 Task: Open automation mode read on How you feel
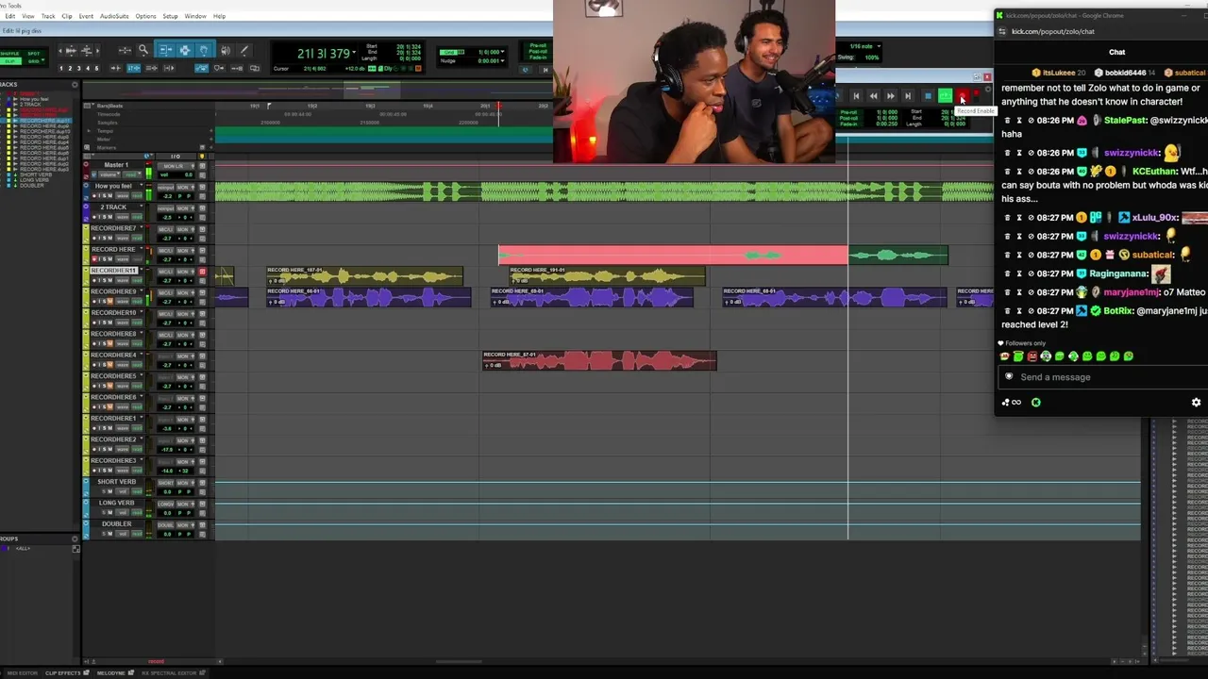137,195
